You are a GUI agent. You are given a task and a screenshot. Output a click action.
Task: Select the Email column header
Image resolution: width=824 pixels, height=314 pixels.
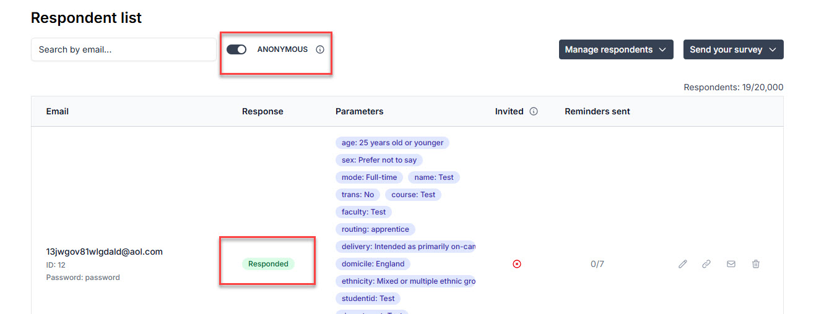coord(58,112)
